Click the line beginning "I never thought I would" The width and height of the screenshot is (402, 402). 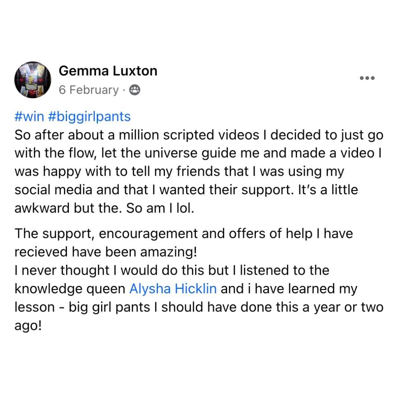172,271
